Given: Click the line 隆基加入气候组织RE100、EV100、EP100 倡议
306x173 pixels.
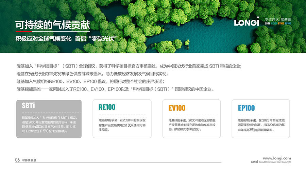Looking at the screenshot, I should click(90, 81).
